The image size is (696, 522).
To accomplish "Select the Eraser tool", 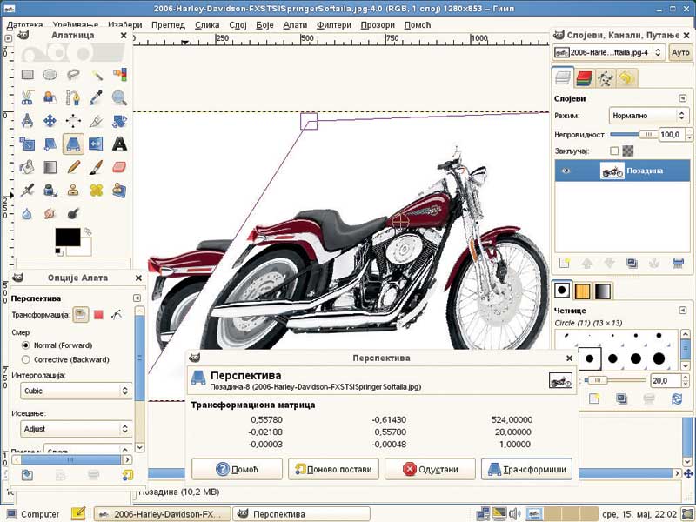I will [x=119, y=167].
